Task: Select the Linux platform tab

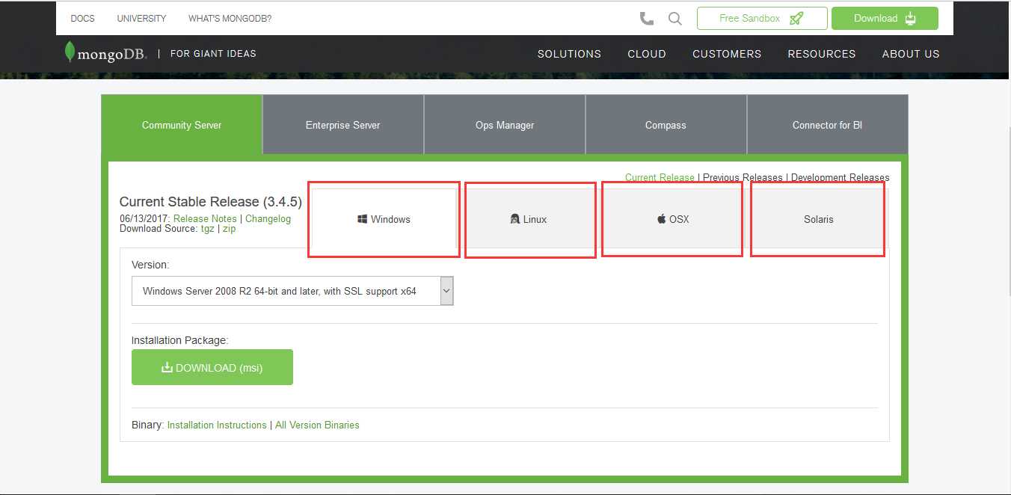Action: pos(529,219)
